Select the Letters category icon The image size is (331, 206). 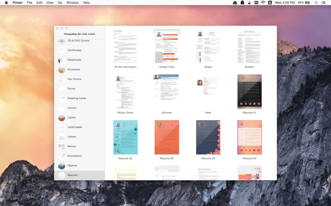[62, 137]
